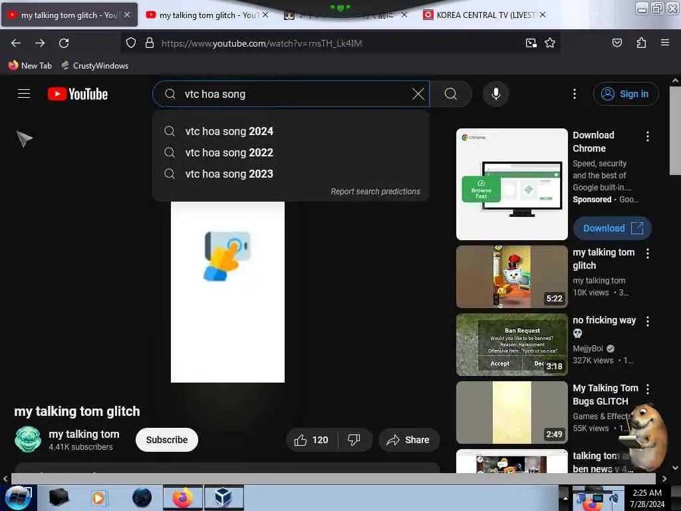
Task: Select suggestion vtc hoa song 2024
Action: [291, 131]
